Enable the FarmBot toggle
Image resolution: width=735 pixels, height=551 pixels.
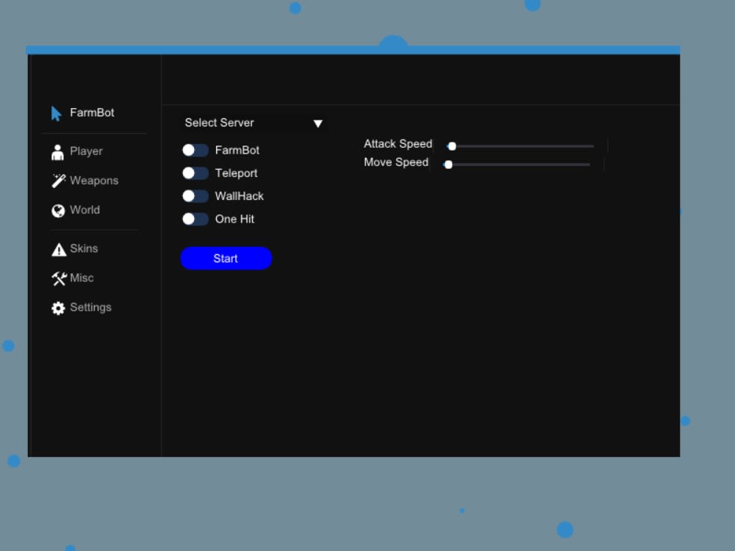[x=195, y=150]
